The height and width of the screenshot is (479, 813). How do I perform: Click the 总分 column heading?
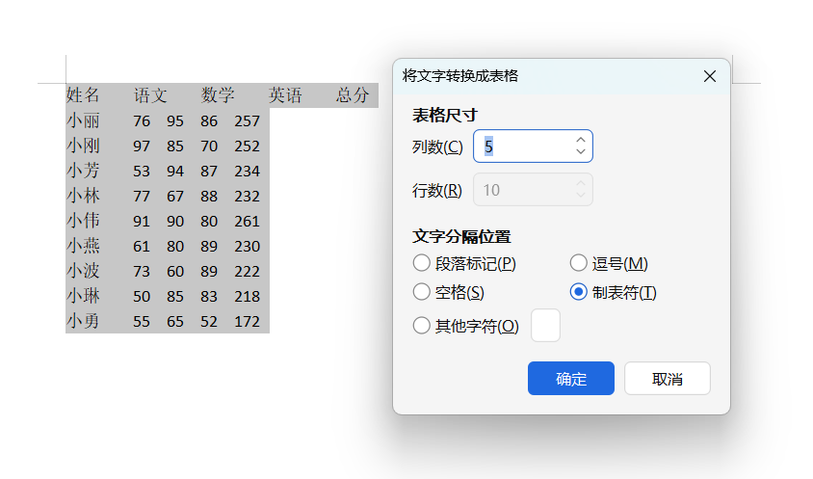[x=353, y=95]
